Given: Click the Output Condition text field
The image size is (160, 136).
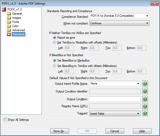Looking at the screenshot, I should coord(115,99).
